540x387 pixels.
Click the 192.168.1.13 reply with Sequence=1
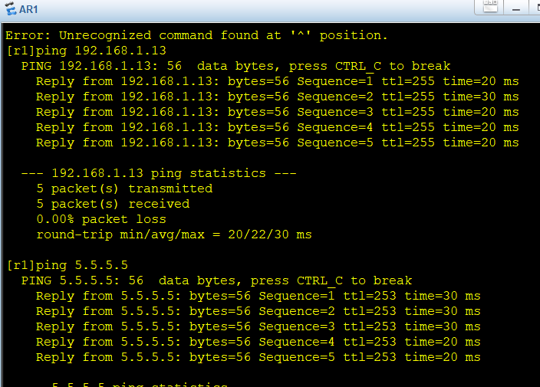tap(277, 81)
